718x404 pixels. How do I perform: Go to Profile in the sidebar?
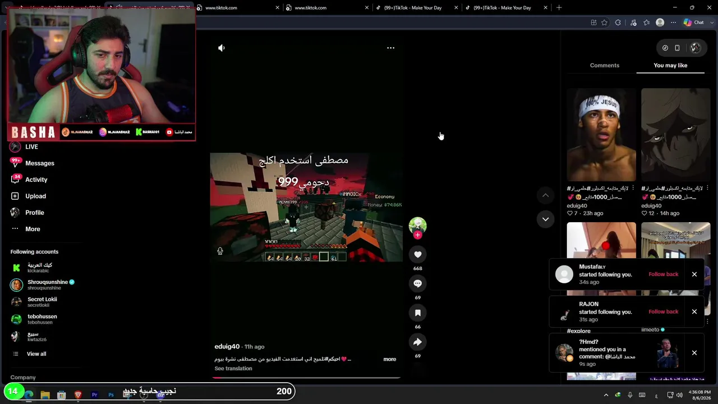click(27, 213)
